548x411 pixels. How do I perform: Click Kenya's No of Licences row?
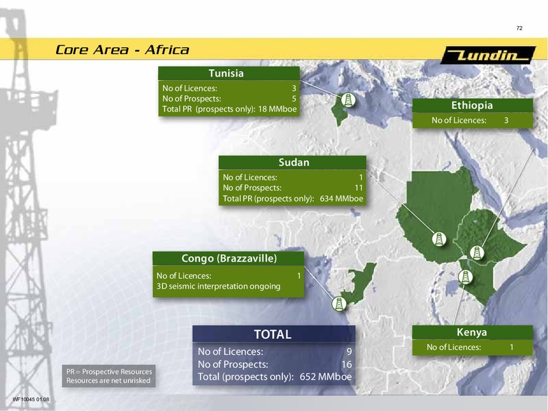tap(470, 347)
